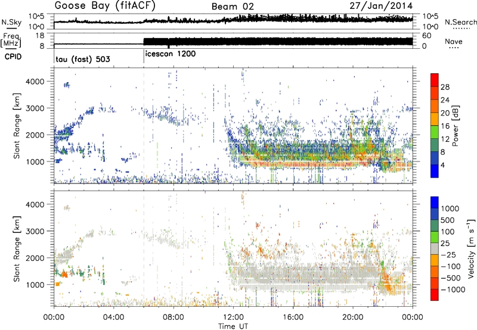
Task: Click the -1000 value on velocity colorbar
Action: (453, 289)
